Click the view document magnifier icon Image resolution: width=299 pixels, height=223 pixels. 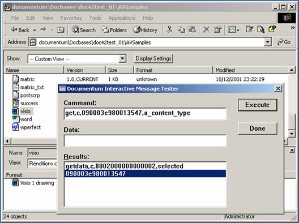pyautogui.click(x=260, y=29)
